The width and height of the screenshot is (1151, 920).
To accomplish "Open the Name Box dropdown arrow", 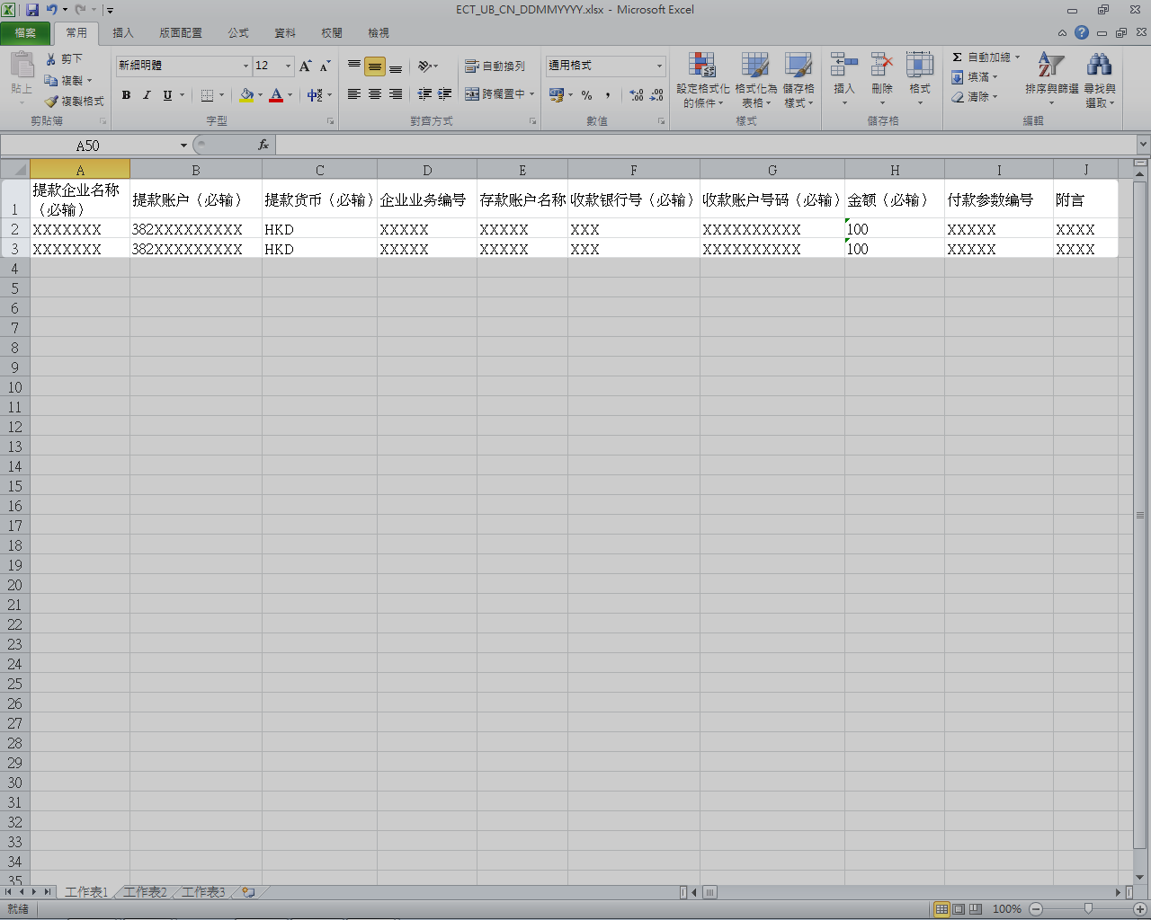I will 183,146.
